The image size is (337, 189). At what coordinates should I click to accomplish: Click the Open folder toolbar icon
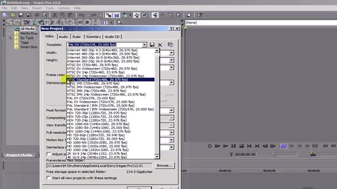tap(13, 15)
